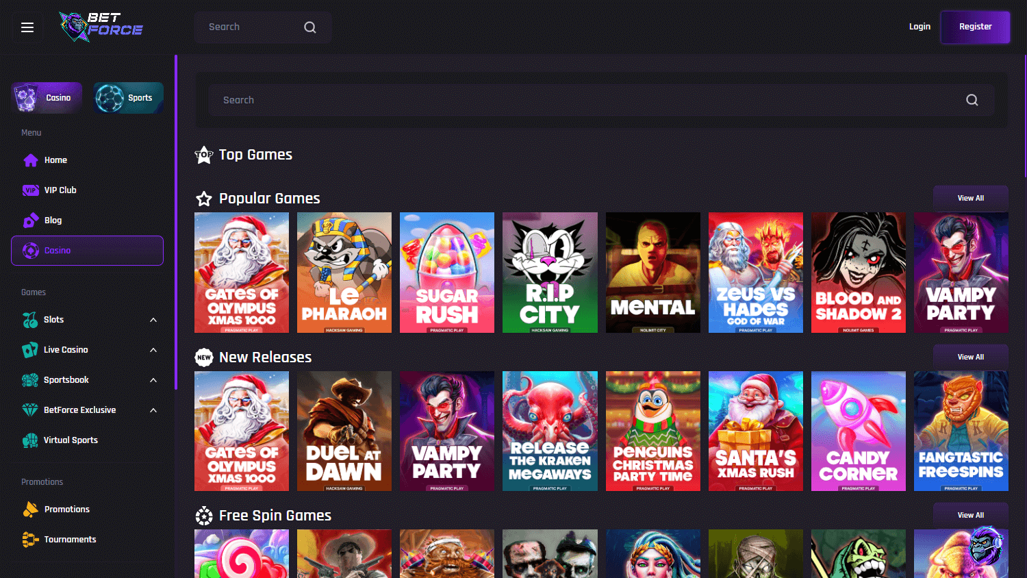Collapse the BetForce Exclusive section

pyautogui.click(x=153, y=410)
